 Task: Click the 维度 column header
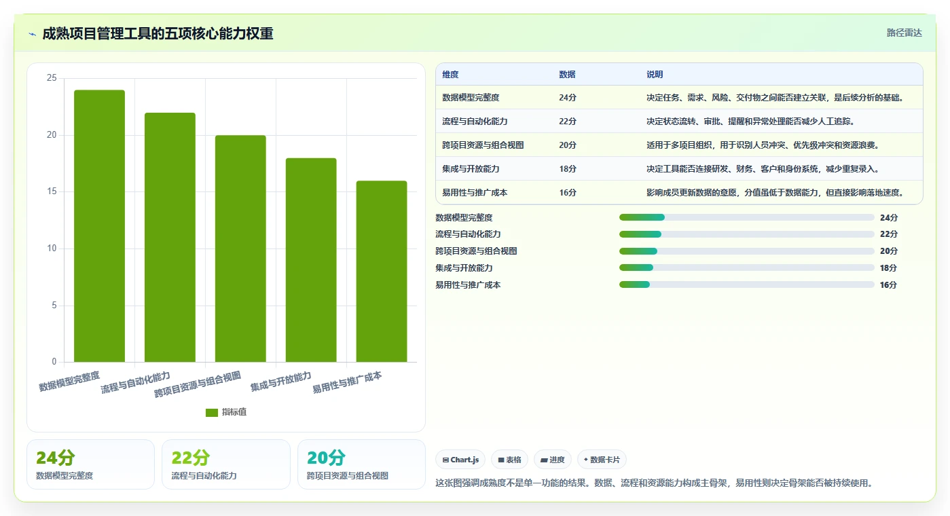coord(450,75)
